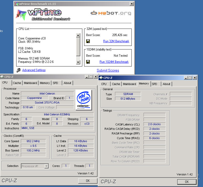The width and height of the screenshot is (203, 187).
Task: Click the Advanced Settings wrench icon
Action: pos(18,70)
